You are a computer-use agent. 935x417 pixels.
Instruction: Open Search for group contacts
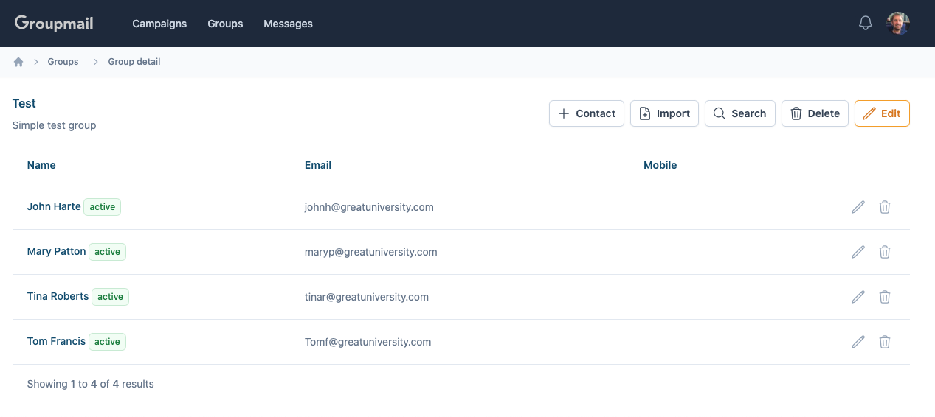pos(739,113)
